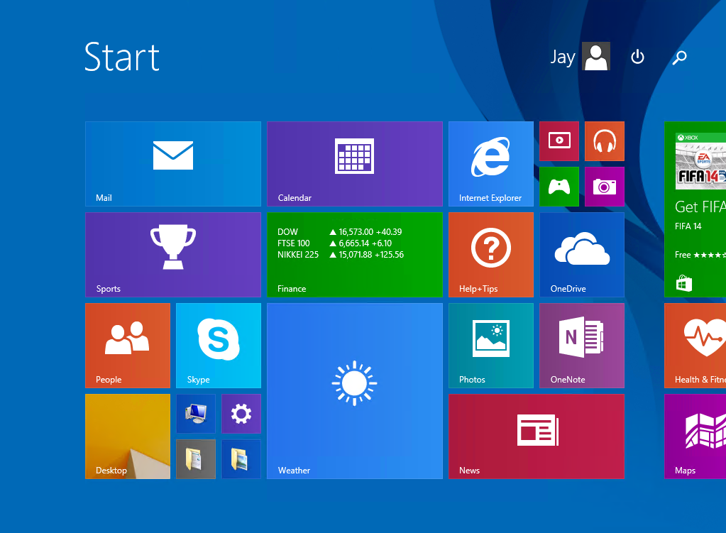Open the People tile
This screenshot has height=533, width=726.
pyautogui.click(x=127, y=346)
